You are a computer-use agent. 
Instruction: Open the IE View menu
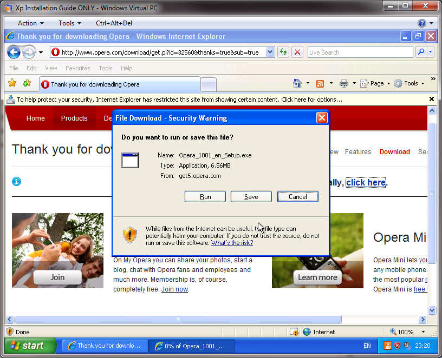(x=51, y=68)
